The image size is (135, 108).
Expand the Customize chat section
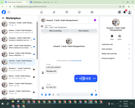coord(116,44)
